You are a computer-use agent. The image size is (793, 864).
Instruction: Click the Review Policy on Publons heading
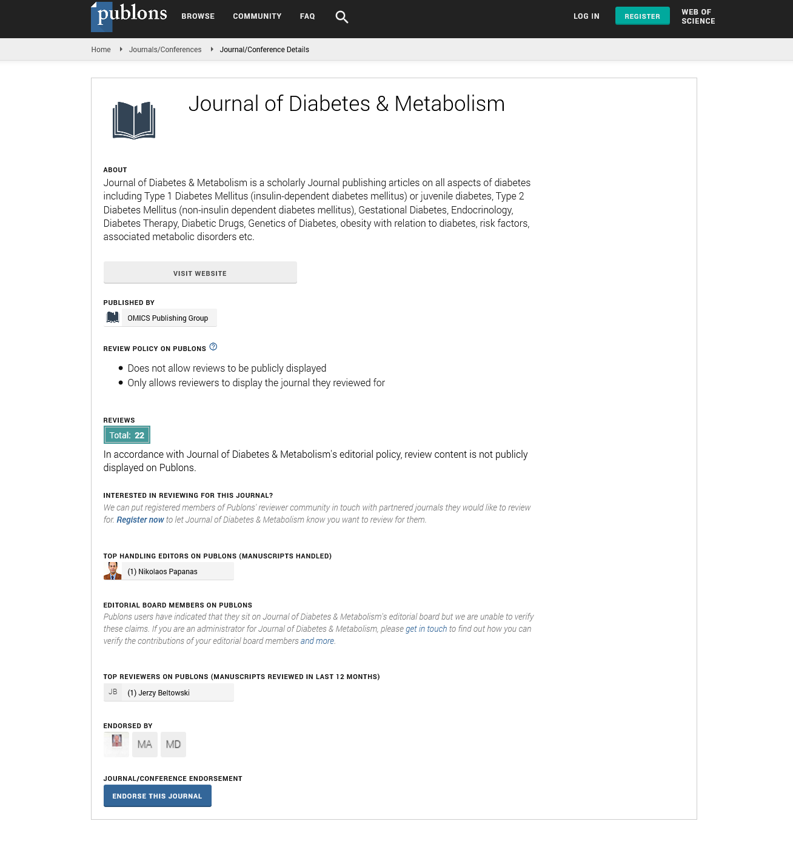[155, 349]
